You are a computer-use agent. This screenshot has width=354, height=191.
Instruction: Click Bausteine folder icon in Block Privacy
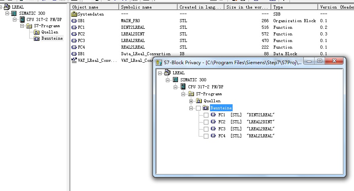pos(205,108)
